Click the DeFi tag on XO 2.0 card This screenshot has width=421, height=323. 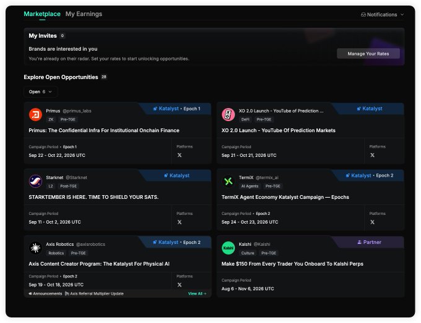[x=245, y=119]
